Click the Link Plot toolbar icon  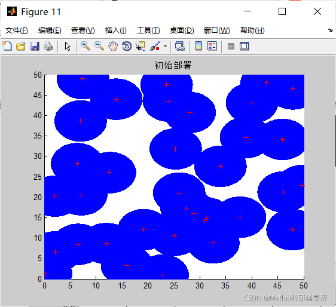point(179,46)
